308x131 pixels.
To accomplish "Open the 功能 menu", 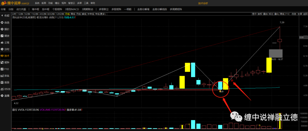I will pos(50,3).
